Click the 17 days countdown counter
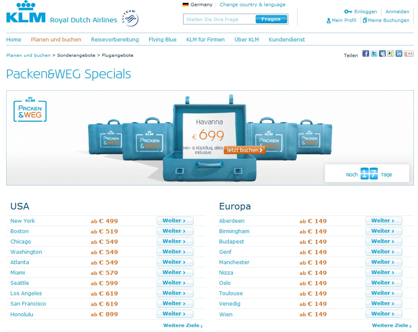The image size is (418, 332). [x=369, y=173]
